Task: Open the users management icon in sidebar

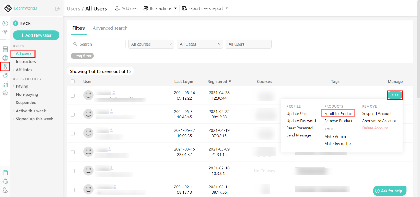Action: (5, 67)
